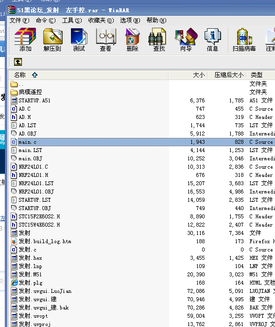
Task: Click the NRF24L01.OBJ file name
Action: click(36, 192)
